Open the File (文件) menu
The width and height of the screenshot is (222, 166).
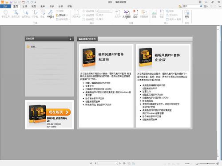coord(5,6)
